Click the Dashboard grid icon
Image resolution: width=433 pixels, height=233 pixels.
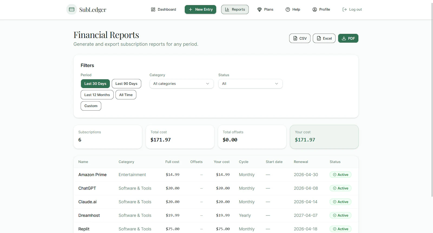click(153, 9)
